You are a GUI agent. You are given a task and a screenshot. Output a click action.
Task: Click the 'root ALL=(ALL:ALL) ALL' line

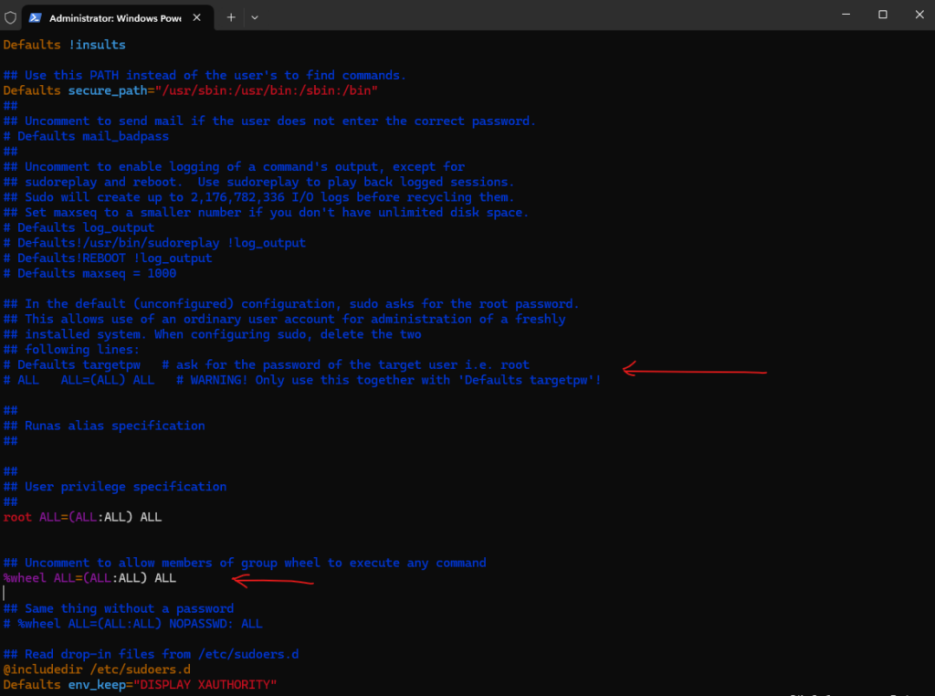click(82, 517)
